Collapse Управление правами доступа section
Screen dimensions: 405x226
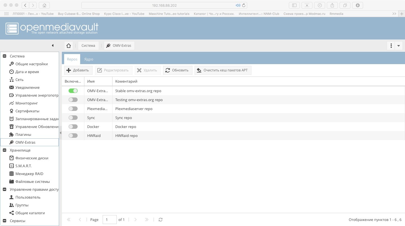point(4,189)
